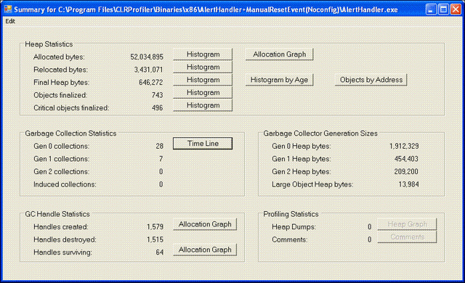
Task: Open Histogram for Objects finalized
Action: tap(203, 93)
